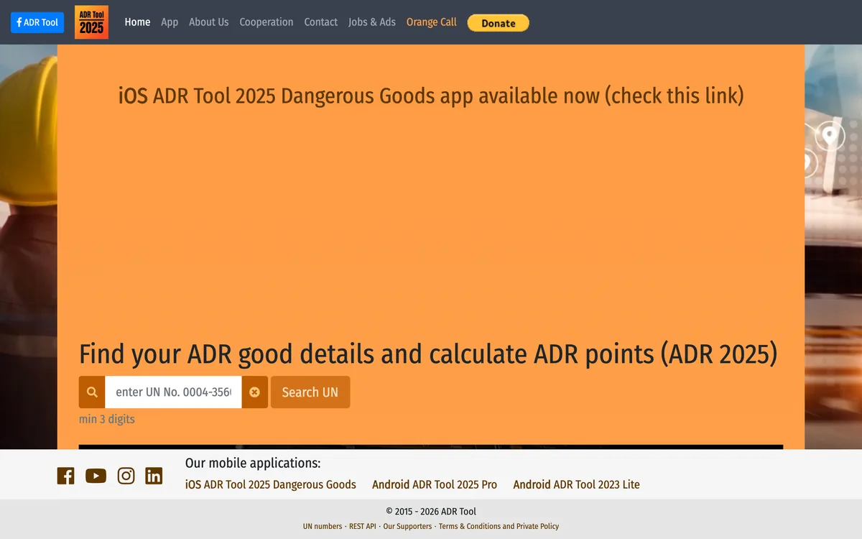Open Jobs & Ads menu item
The image size is (862, 539).
point(372,22)
